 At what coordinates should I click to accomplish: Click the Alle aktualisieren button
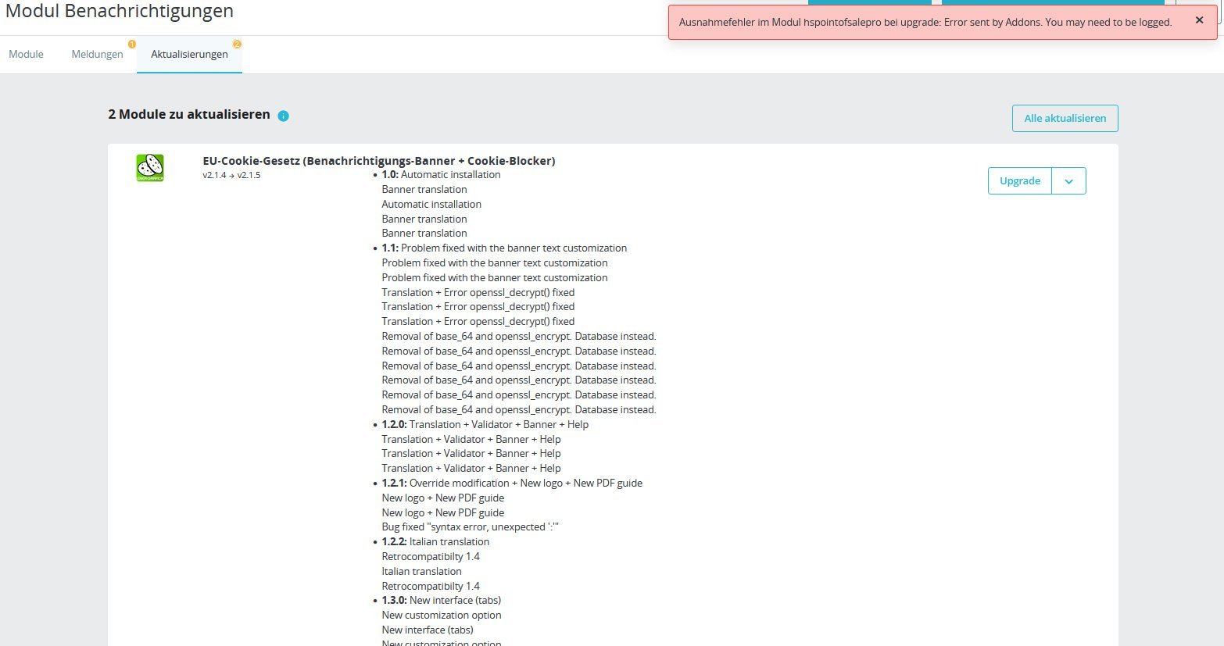coord(1065,118)
